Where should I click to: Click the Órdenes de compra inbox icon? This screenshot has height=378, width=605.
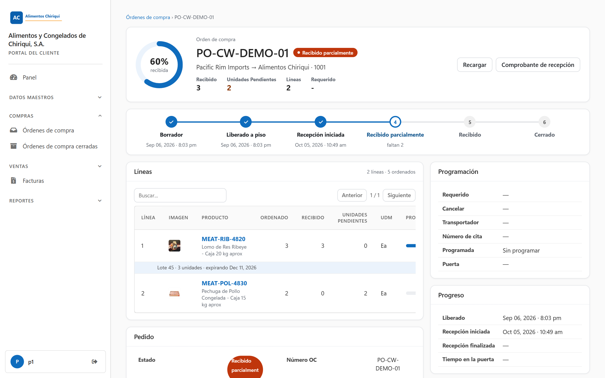(x=13, y=130)
